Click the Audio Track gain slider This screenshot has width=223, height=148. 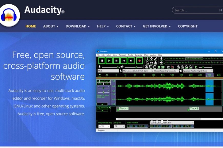(x=103, y=88)
